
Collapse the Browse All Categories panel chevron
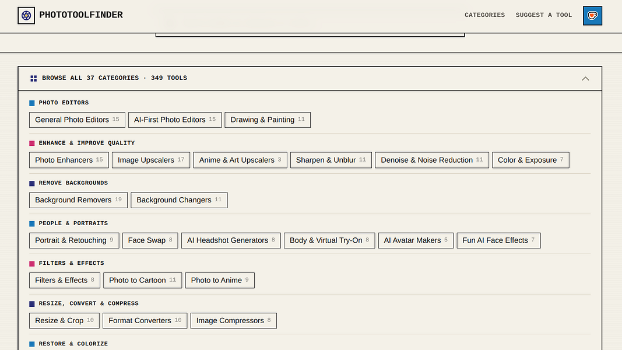pyautogui.click(x=585, y=79)
